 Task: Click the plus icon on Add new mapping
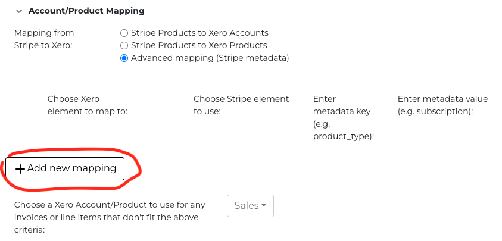pos(20,169)
